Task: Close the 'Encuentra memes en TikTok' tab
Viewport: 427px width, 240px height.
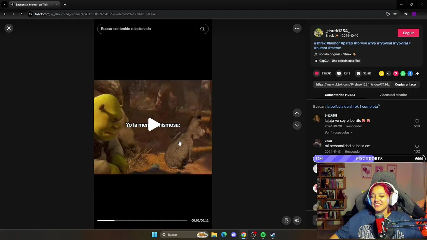Action: click(x=57, y=5)
